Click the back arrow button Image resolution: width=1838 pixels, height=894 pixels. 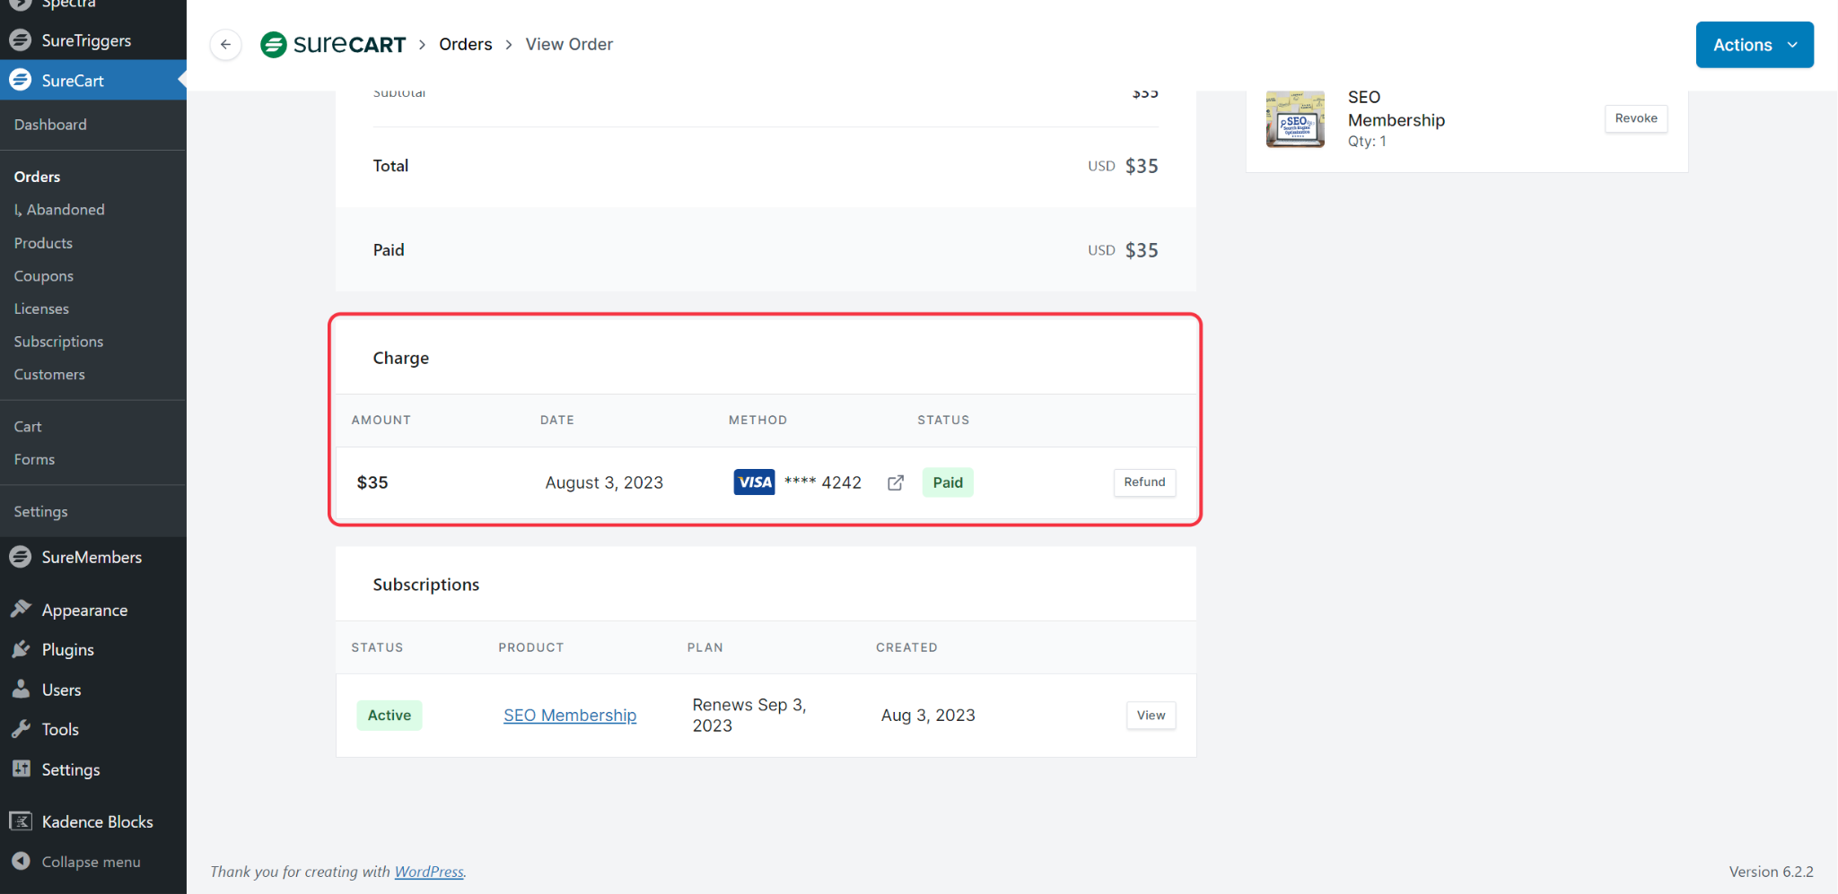[x=225, y=45]
